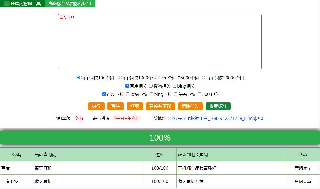The image size is (320, 189).
Task: Select the 每个词挖1000个词 option
Action: pyautogui.click(x=118, y=78)
